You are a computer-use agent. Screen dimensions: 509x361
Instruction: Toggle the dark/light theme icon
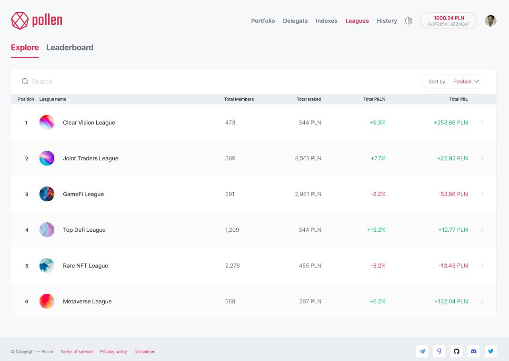point(409,21)
